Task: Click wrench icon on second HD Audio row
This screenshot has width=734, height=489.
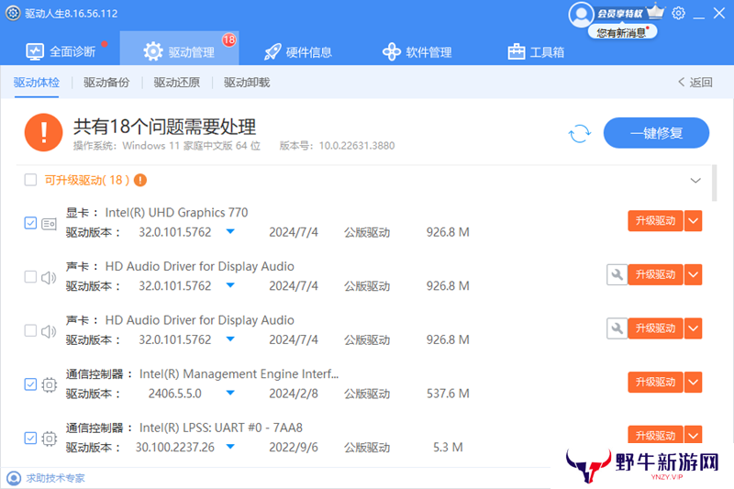Action: coord(617,328)
